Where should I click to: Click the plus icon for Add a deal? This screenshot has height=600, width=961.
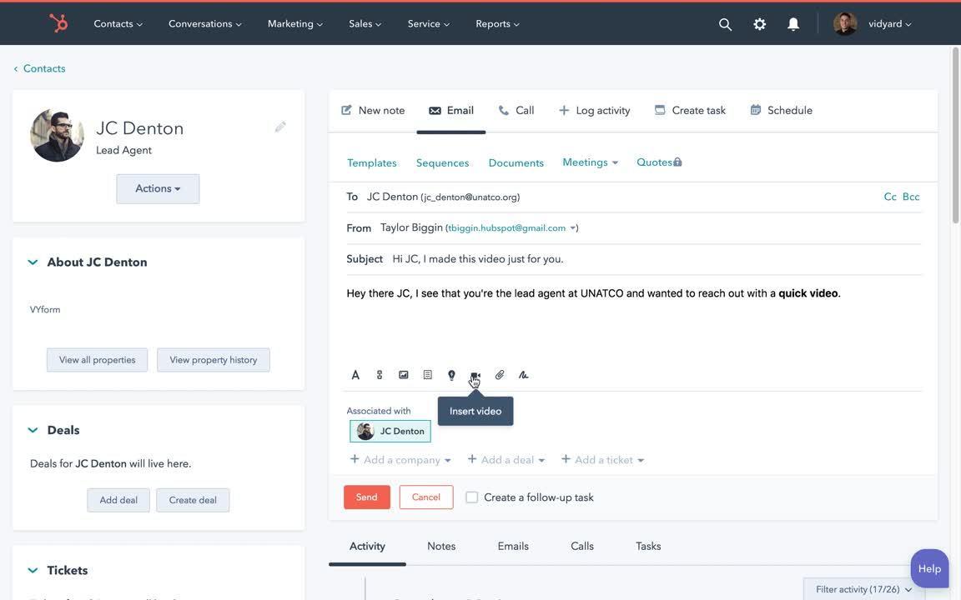[x=472, y=459]
